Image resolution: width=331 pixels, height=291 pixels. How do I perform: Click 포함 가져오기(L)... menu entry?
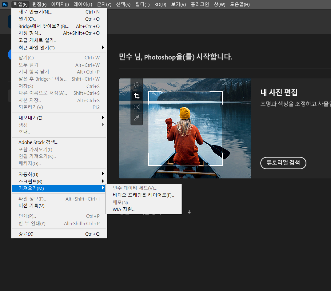59,149
